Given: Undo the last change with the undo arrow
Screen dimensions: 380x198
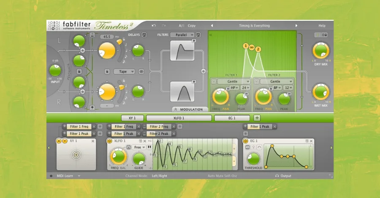Looking at the screenshot, I should click(154, 25).
